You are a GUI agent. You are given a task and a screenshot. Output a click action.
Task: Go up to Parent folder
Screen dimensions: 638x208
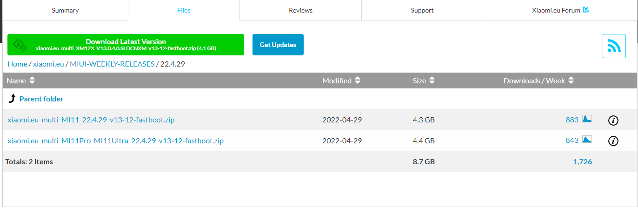coord(41,99)
